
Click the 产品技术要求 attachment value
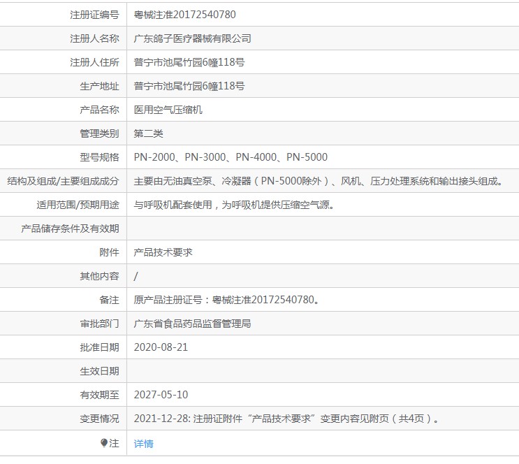click(x=163, y=252)
